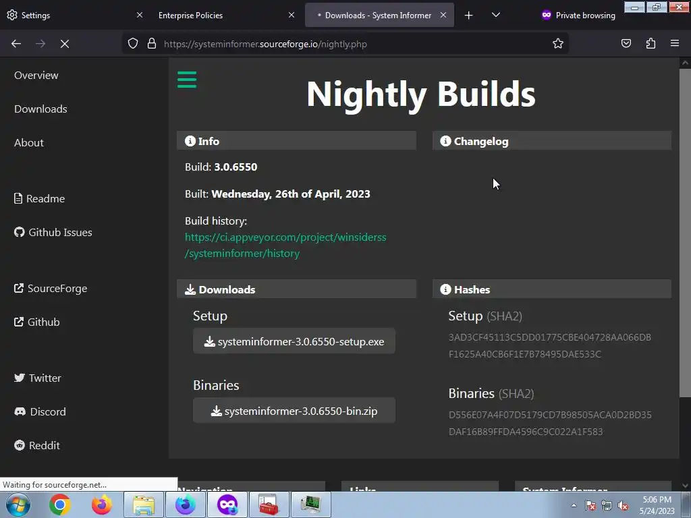Stop loading the page with X button
The height and width of the screenshot is (518, 691).
pyautogui.click(x=65, y=44)
